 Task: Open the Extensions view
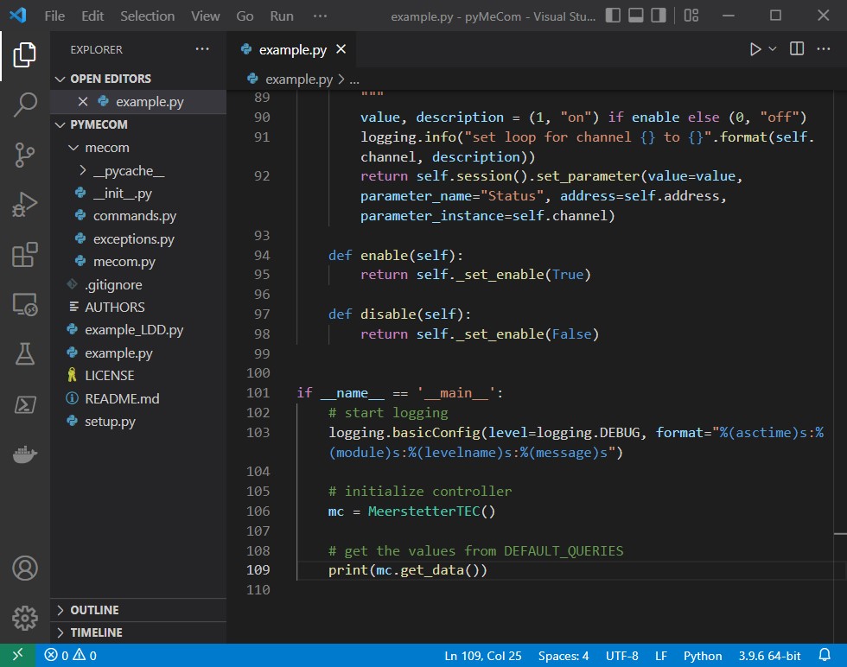pos(24,254)
